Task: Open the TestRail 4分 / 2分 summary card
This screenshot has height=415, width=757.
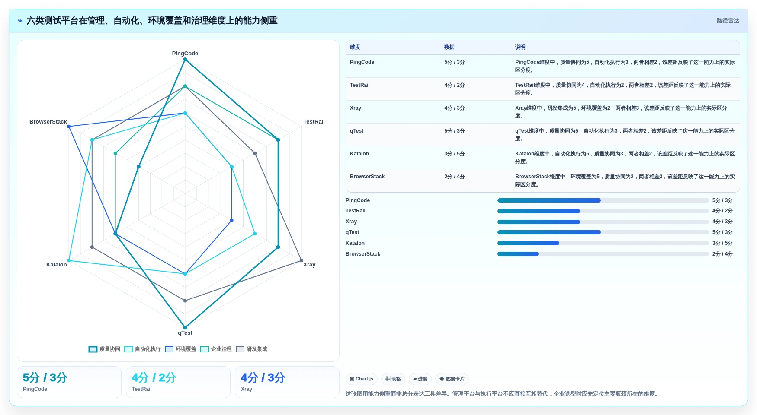Action: point(178,382)
